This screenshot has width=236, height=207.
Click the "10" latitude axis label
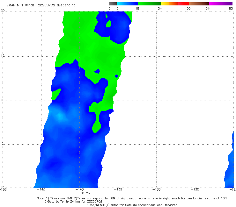coord(3,100)
